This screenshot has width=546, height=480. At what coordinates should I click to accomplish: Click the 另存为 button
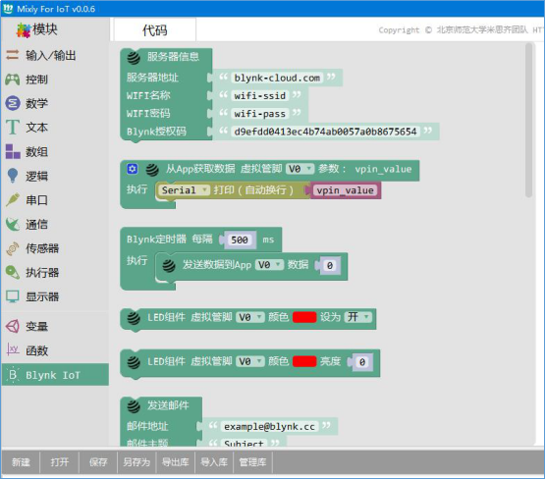136,462
